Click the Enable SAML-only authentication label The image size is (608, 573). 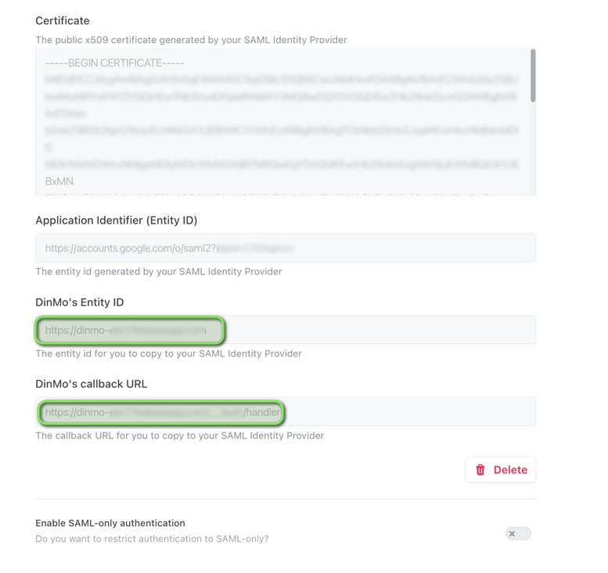tap(110, 523)
